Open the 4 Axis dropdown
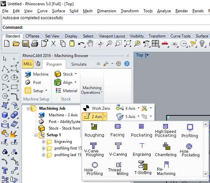Viewport: 210px width, 183px height. pos(138,108)
